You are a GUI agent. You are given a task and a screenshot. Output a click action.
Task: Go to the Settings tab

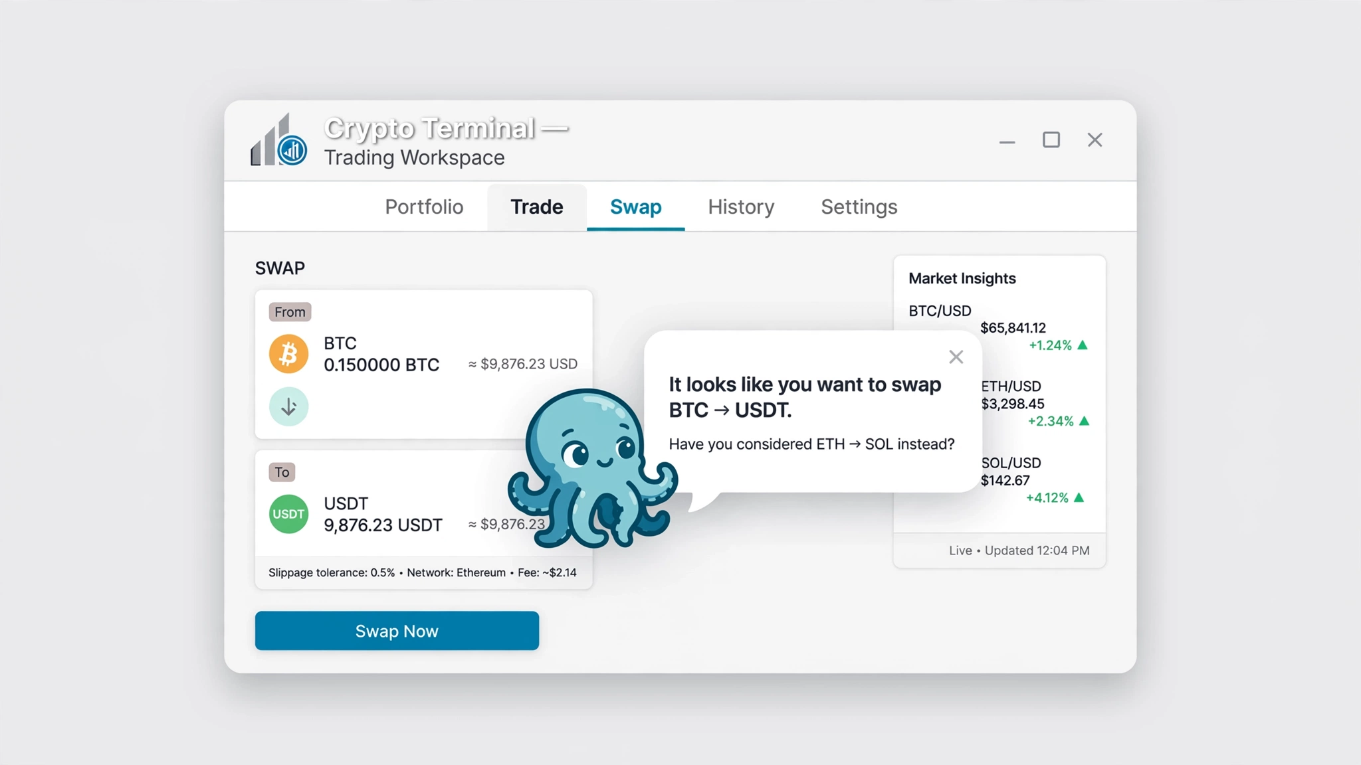(x=859, y=207)
